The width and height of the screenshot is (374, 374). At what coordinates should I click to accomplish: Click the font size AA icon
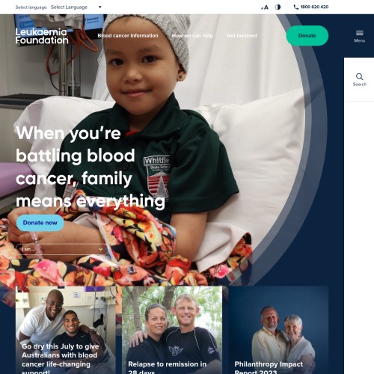265,7
